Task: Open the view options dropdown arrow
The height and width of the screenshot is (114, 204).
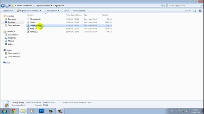Action: [x=190, y=11]
